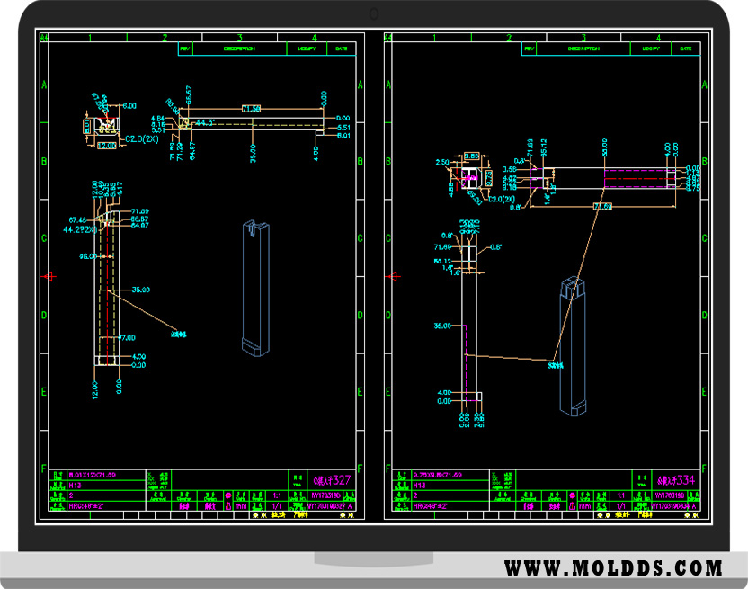Click the 6.00 dimension above drawing 327's end view
The image size is (748, 589).
click(x=129, y=106)
